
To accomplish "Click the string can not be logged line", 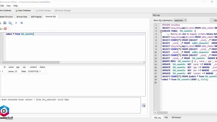I will click(192, 34).
